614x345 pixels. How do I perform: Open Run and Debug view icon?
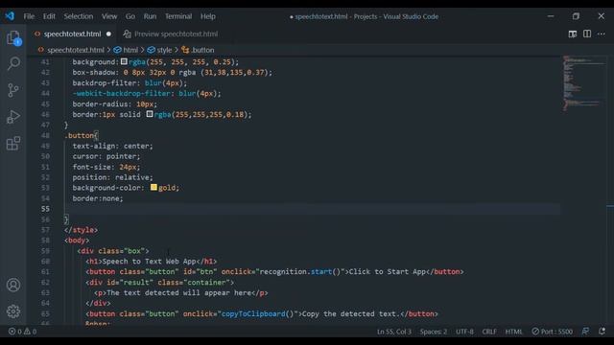[13, 117]
